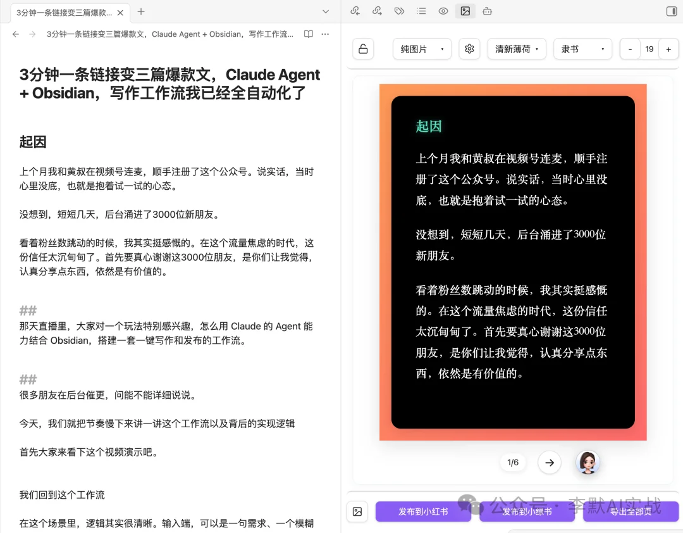Click the 导出全部页 export button
683x533 pixels.
[631, 511]
